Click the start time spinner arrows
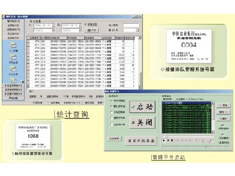 click(x=53, y=30)
